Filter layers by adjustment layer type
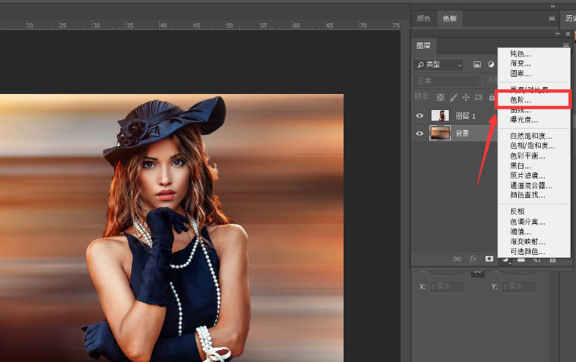The image size is (576, 362). click(491, 65)
